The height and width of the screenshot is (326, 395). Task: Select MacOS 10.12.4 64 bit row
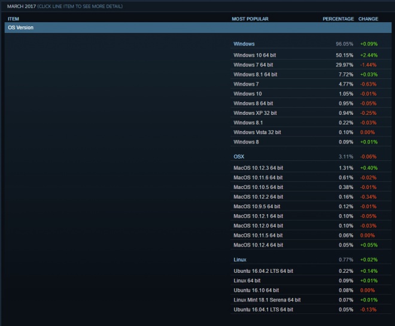pyautogui.click(x=311, y=245)
